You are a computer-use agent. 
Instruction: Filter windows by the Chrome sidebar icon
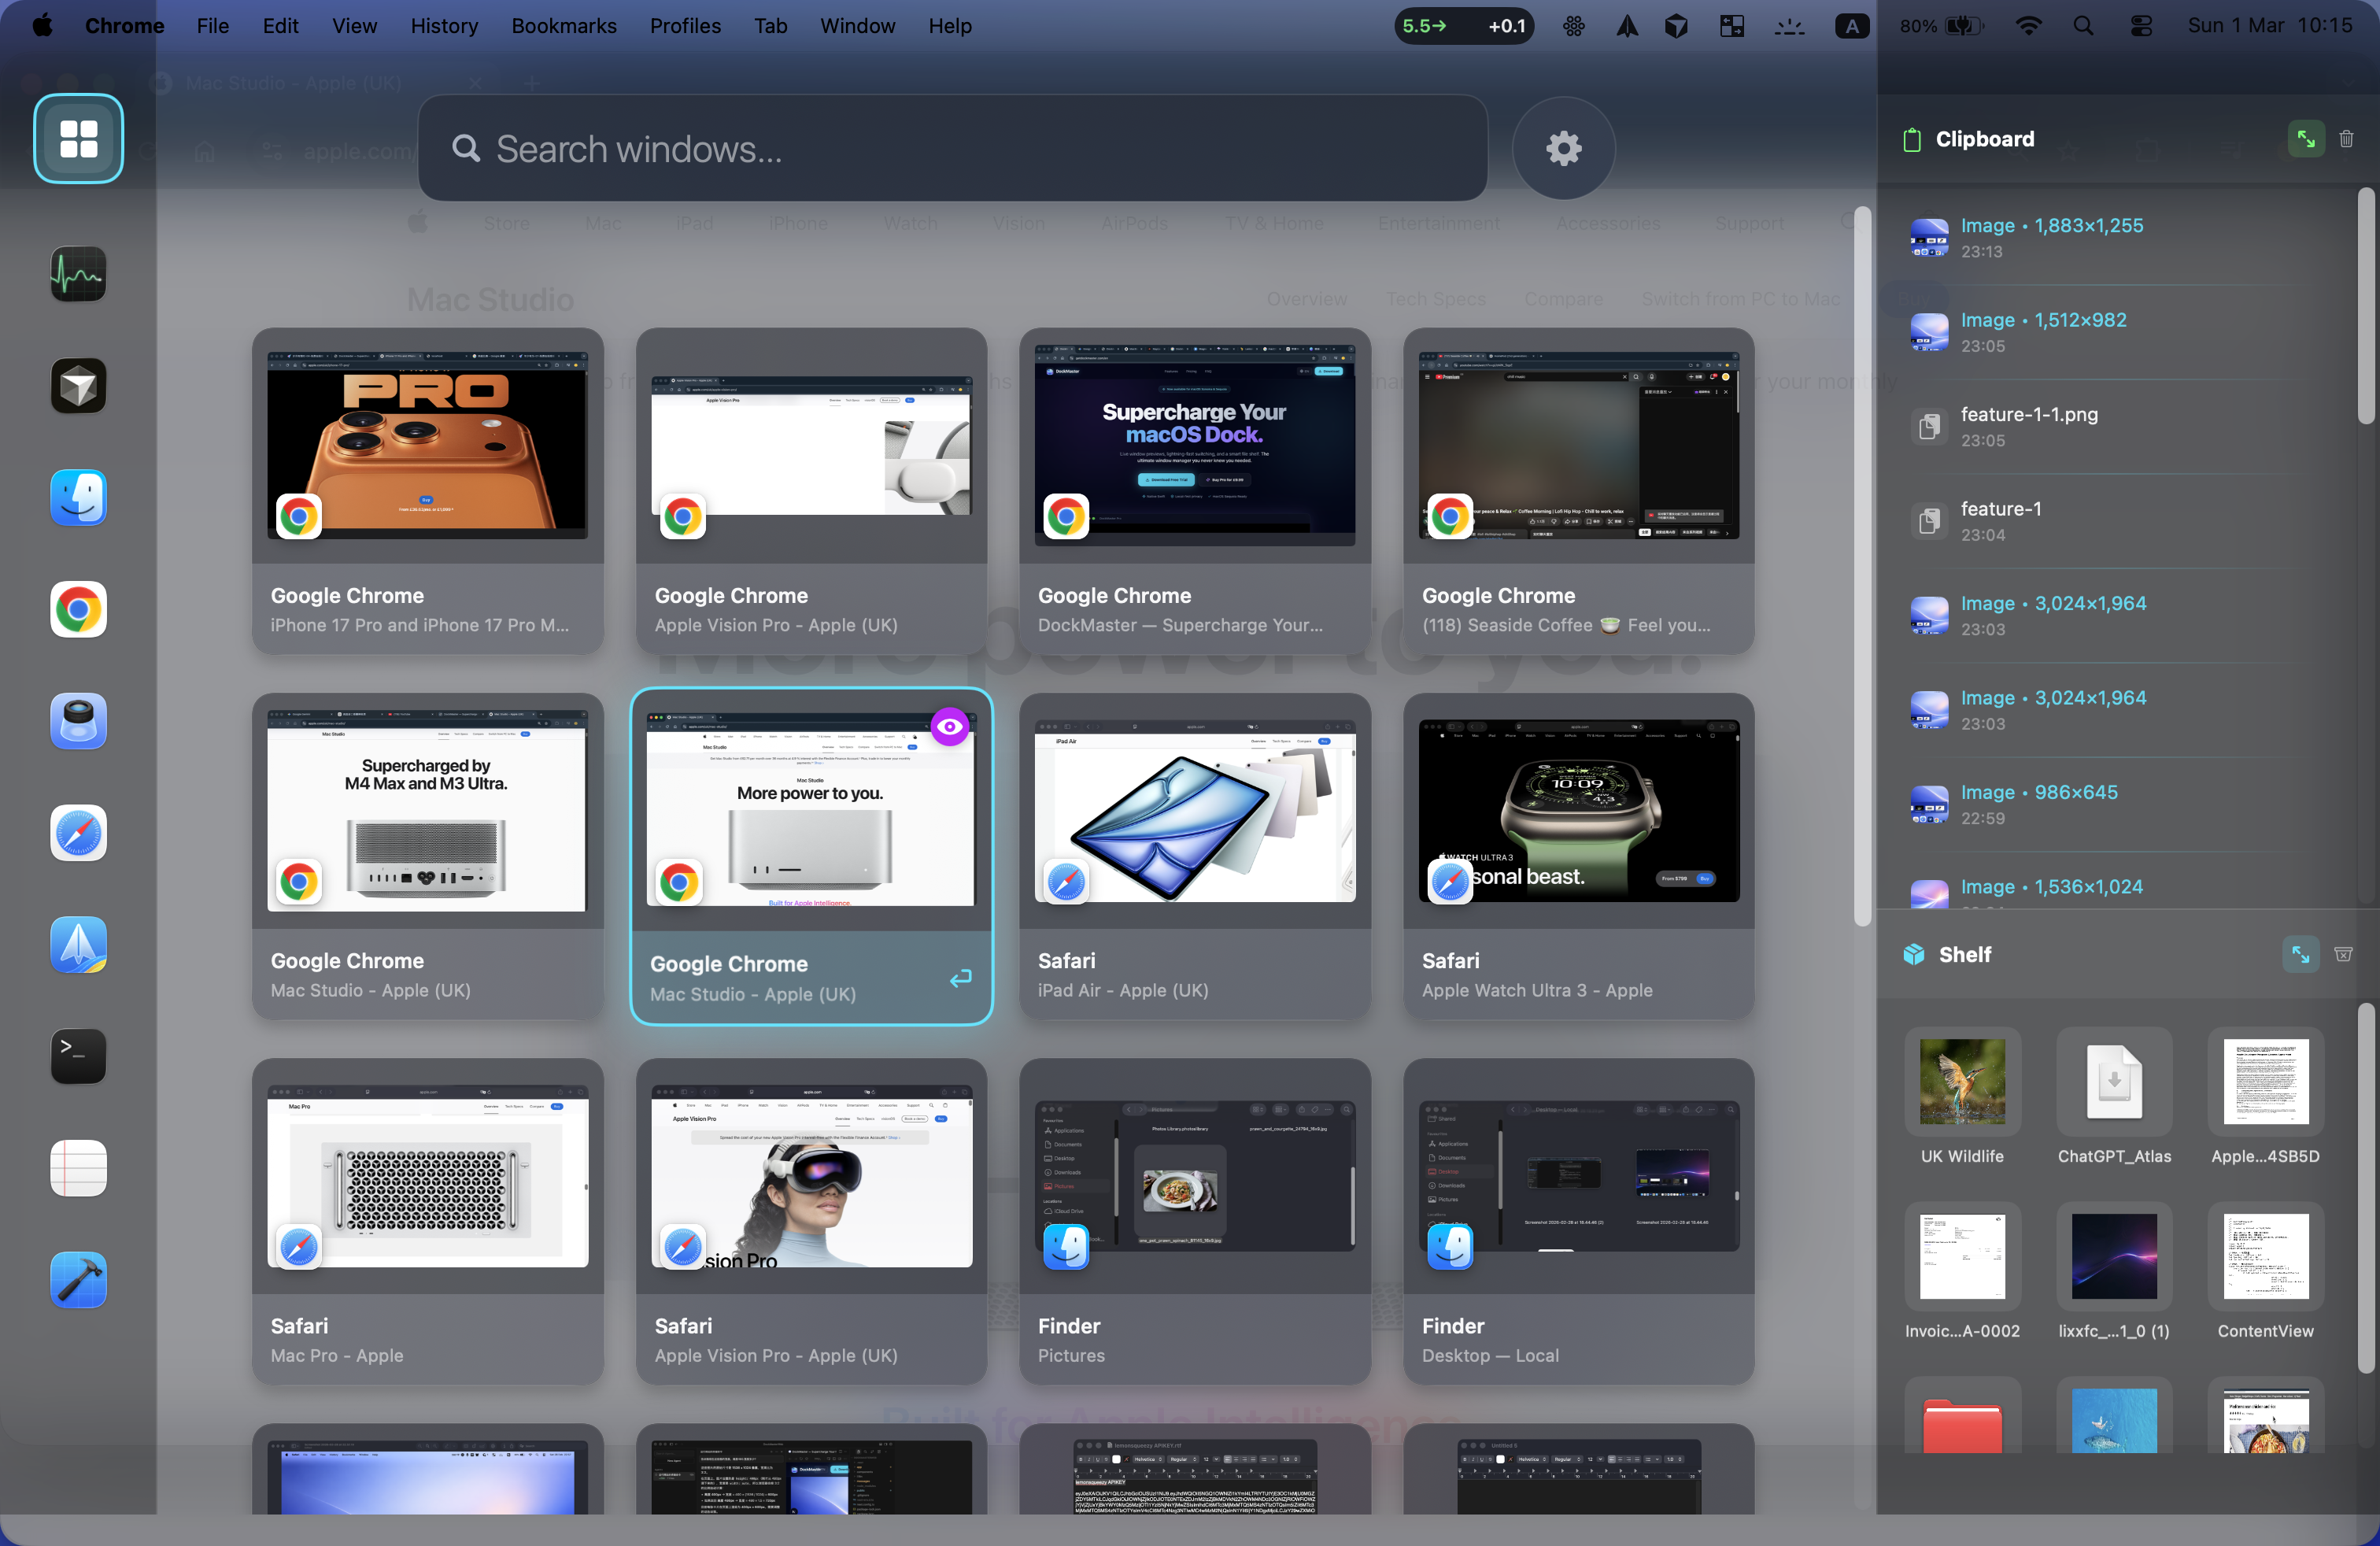(78, 609)
